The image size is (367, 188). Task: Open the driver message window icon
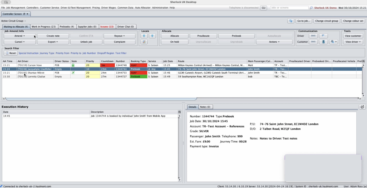(x=323, y=36)
